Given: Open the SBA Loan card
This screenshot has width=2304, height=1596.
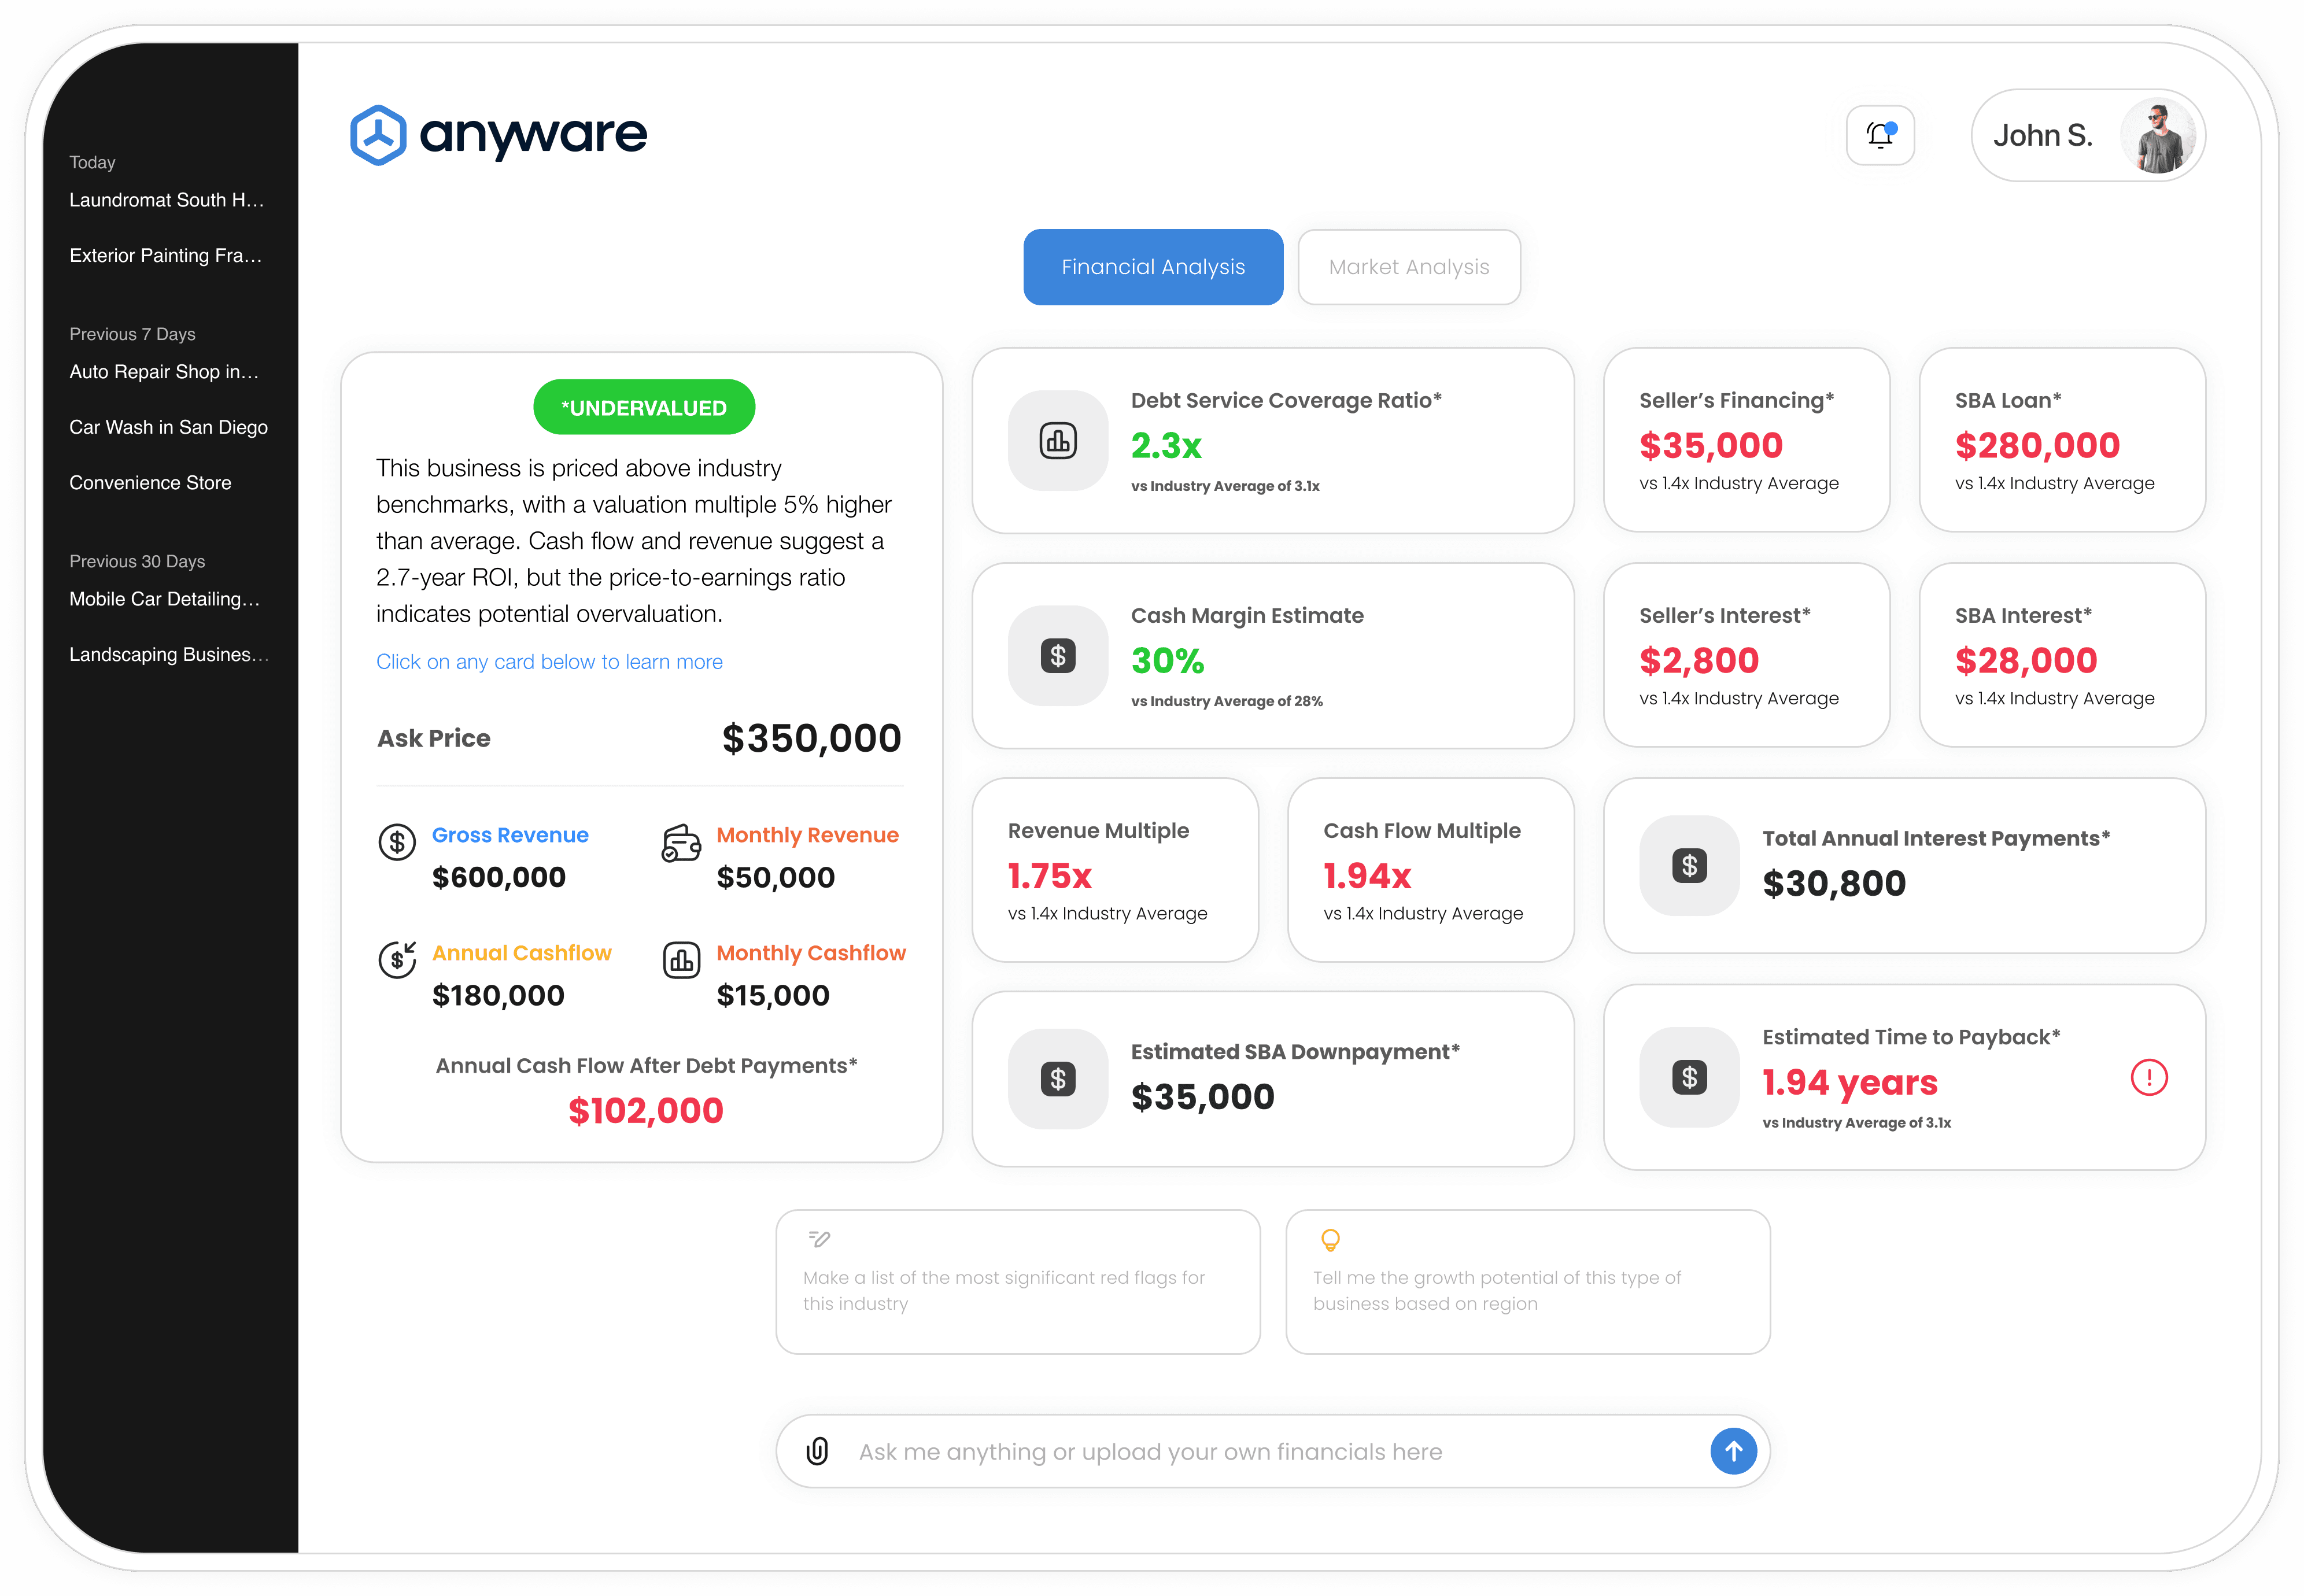Looking at the screenshot, I should pyautogui.click(x=2062, y=440).
